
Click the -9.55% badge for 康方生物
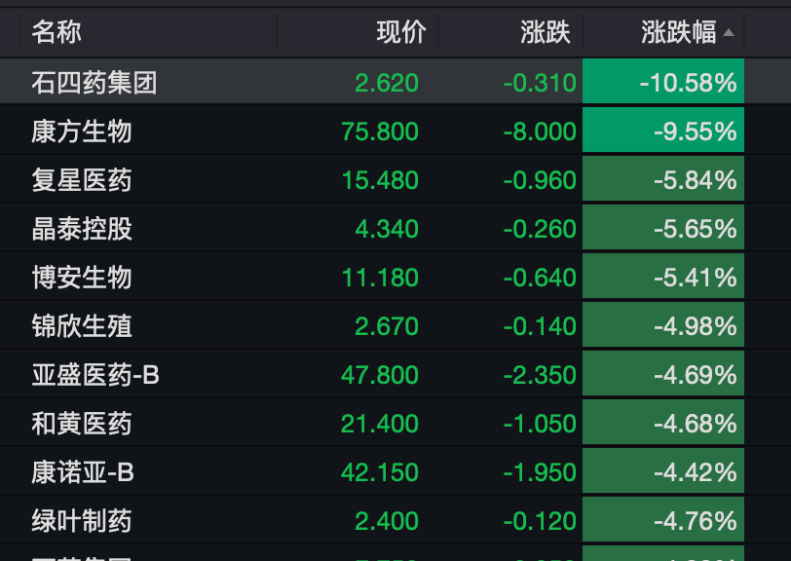[663, 131]
